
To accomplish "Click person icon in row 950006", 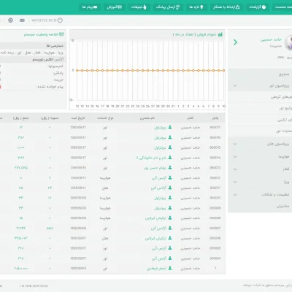I will pyautogui.click(x=170, y=238).
